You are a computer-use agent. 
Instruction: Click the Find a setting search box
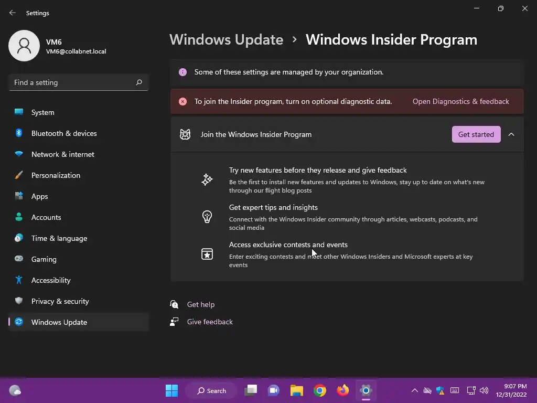coord(79,82)
